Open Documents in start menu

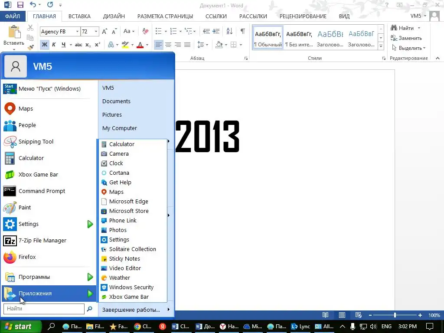point(116,101)
